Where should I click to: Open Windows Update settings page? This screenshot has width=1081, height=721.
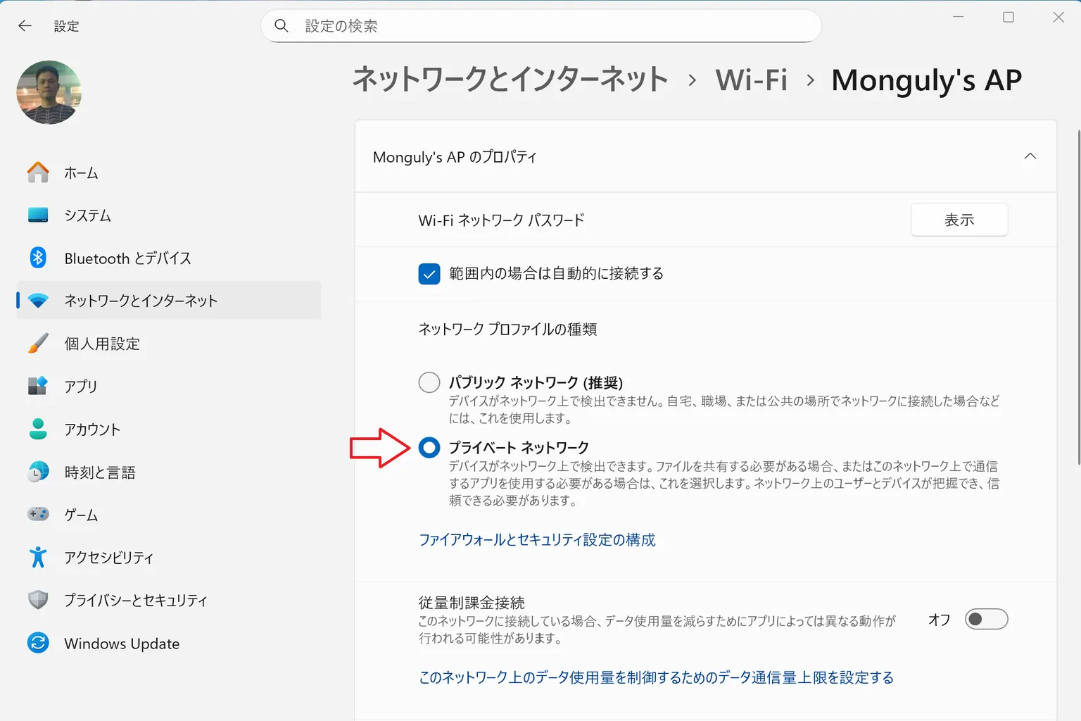[x=169, y=643]
